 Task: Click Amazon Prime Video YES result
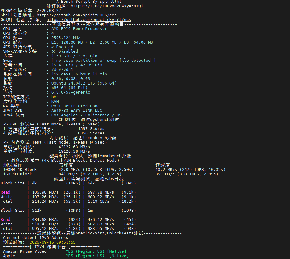[96, 251]
